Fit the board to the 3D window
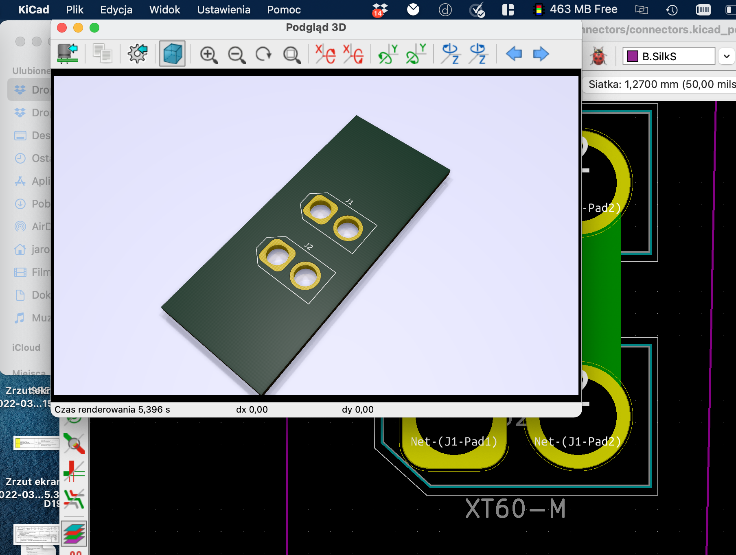736x555 pixels. pos(291,54)
